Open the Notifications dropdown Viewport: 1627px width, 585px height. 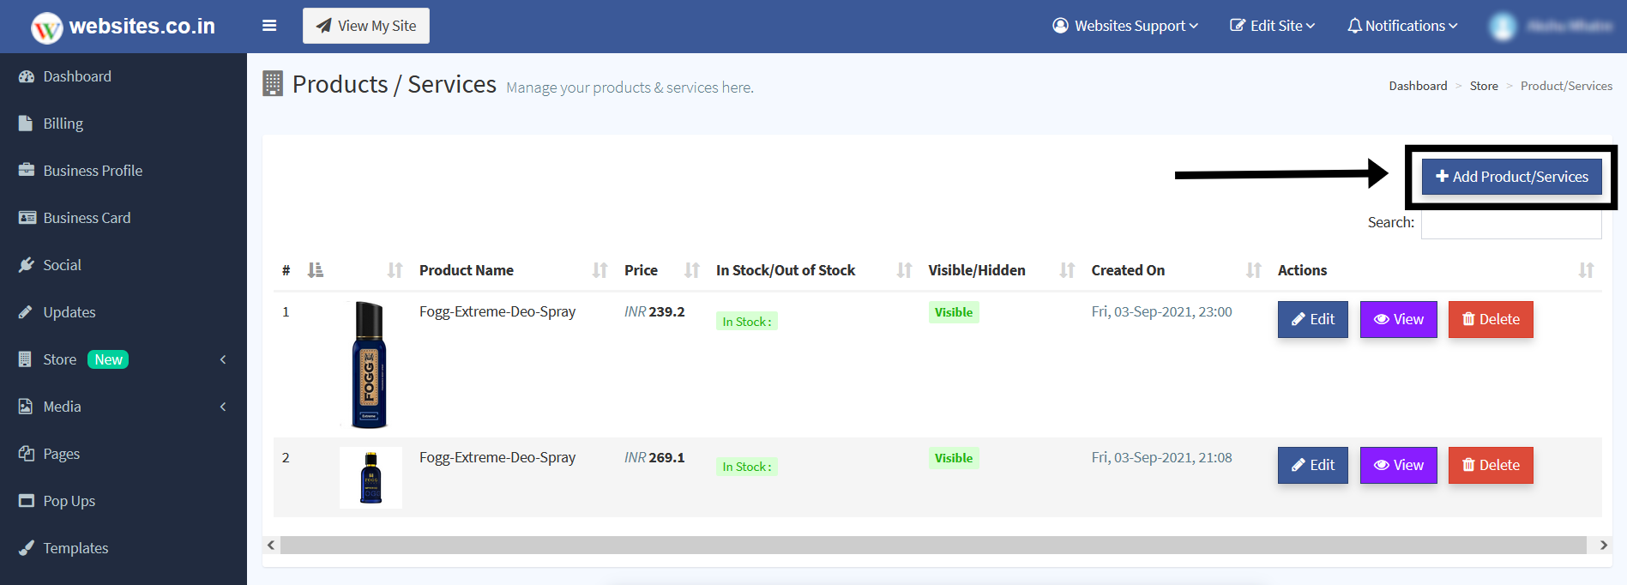coord(1402,26)
